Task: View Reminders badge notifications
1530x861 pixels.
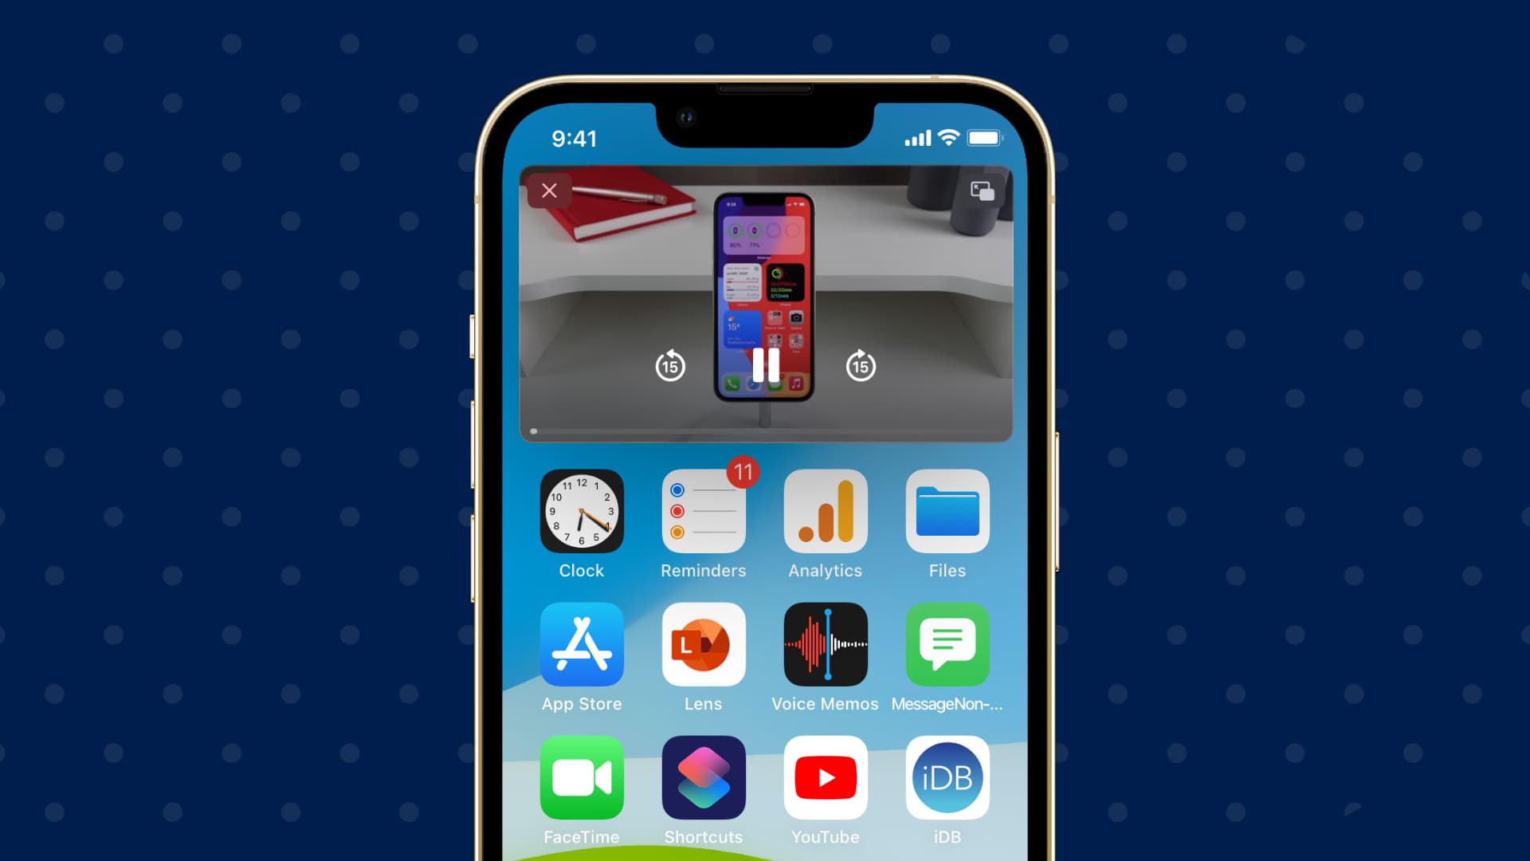Action: click(741, 472)
